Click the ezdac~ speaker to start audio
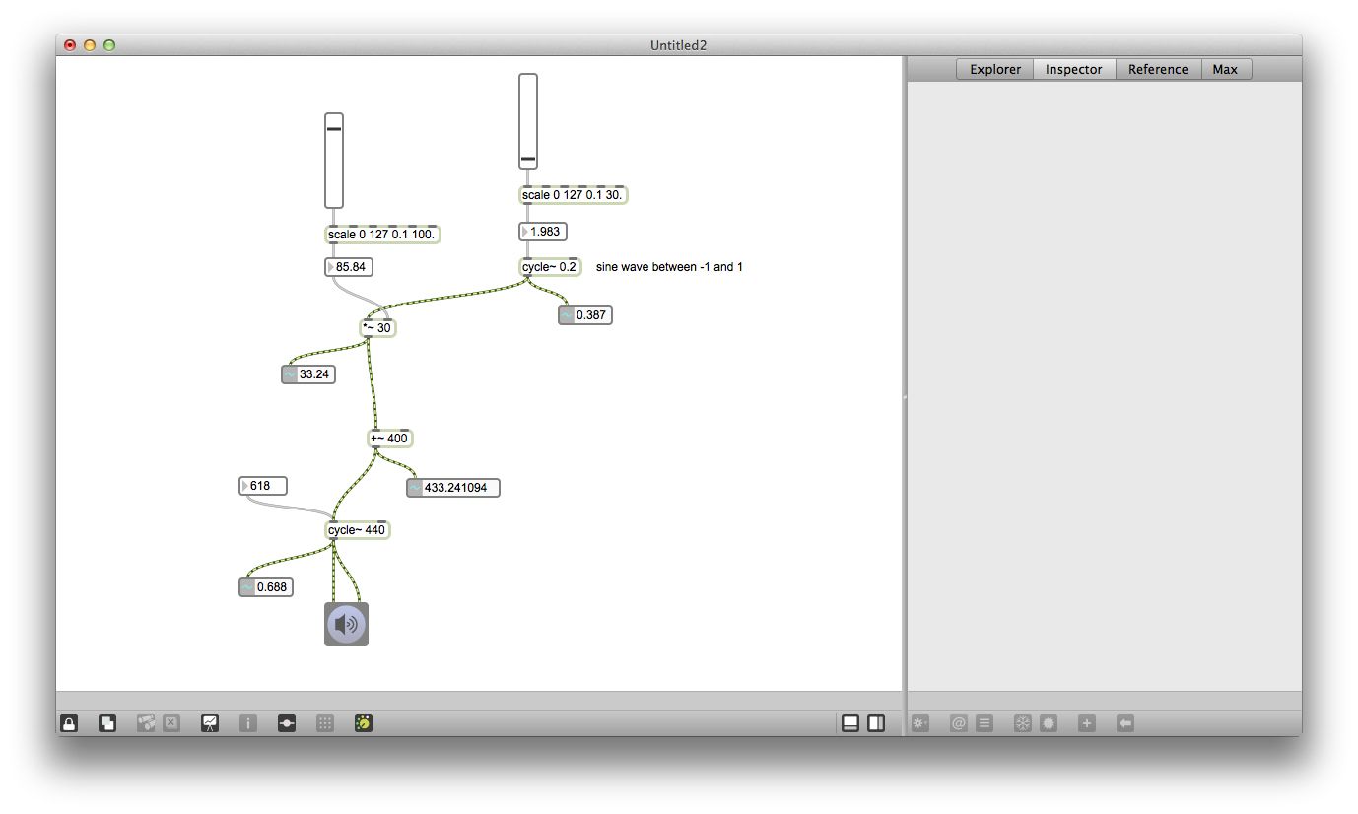 [345, 623]
